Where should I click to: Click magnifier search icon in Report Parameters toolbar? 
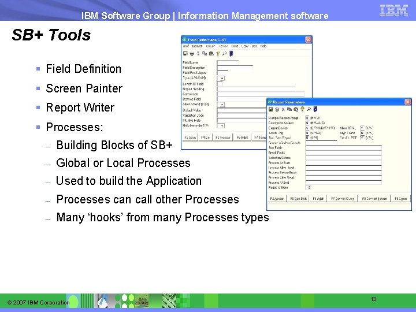pyautogui.click(x=309, y=109)
